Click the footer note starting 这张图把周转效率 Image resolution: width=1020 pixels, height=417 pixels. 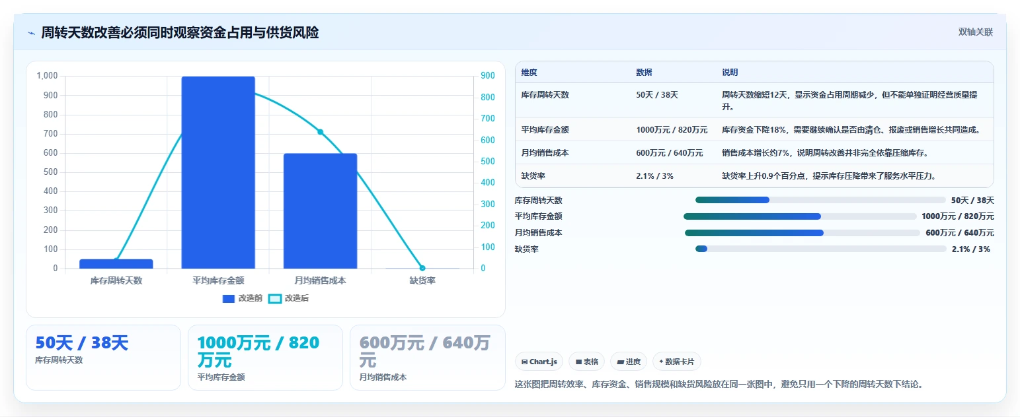coord(718,384)
